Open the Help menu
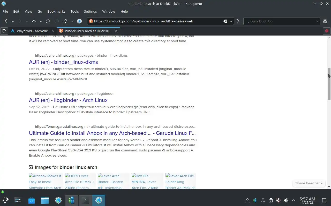Screen dimensions: 331x206 pyautogui.click(x=124, y=11)
